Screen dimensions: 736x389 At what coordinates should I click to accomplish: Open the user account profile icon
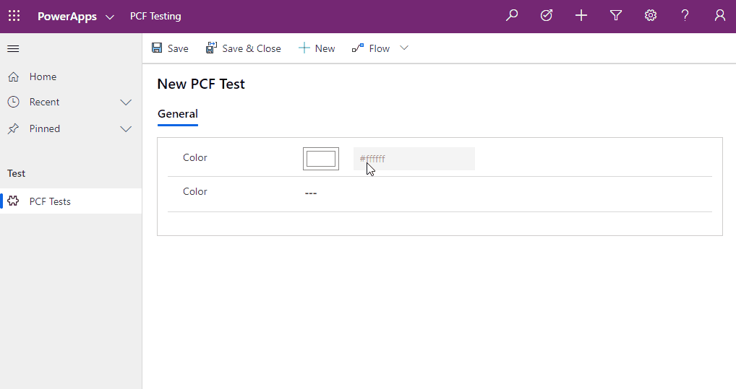(719, 16)
